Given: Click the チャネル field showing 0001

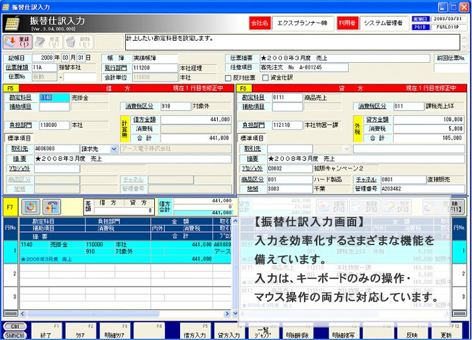Looking at the screenshot, I should (403, 180).
